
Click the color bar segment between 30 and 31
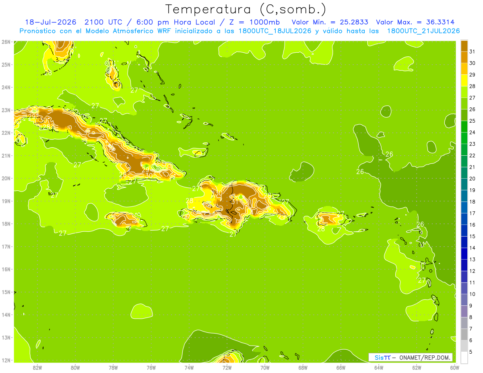464,57
